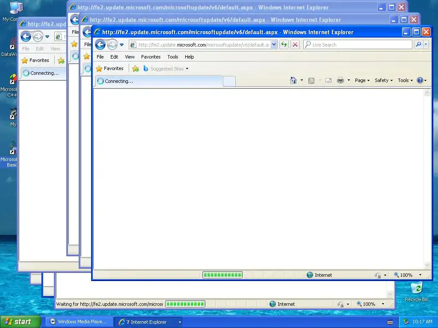The width and height of the screenshot is (438, 328).
Task: Select the Connecting... tab
Action: coord(159,81)
